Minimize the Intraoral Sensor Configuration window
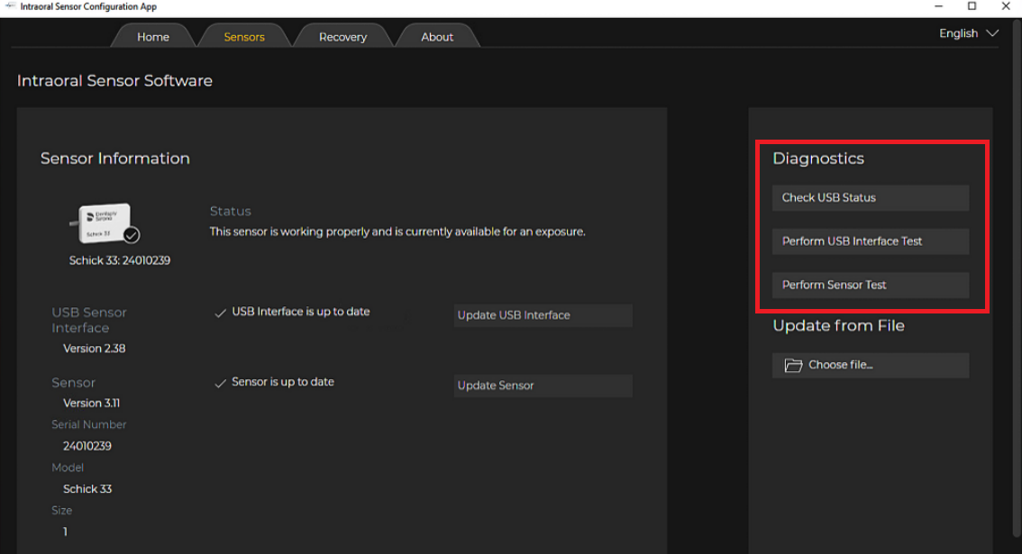The width and height of the screenshot is (1022, 554). coord(938,6)
